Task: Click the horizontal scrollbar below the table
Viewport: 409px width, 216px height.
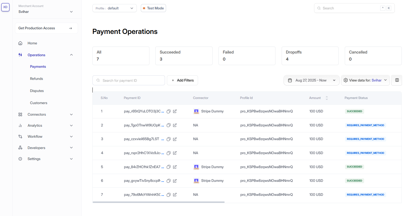Action: tap(159, 202)
